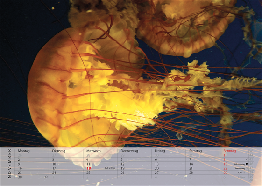Click Saturday date 21
The width and height of the screenshot is (262, 186).
[x=191, y=168]
